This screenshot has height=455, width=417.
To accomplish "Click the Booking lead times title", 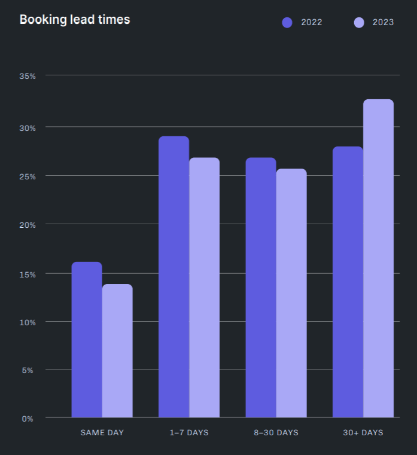I will click(x=75, y=20).
